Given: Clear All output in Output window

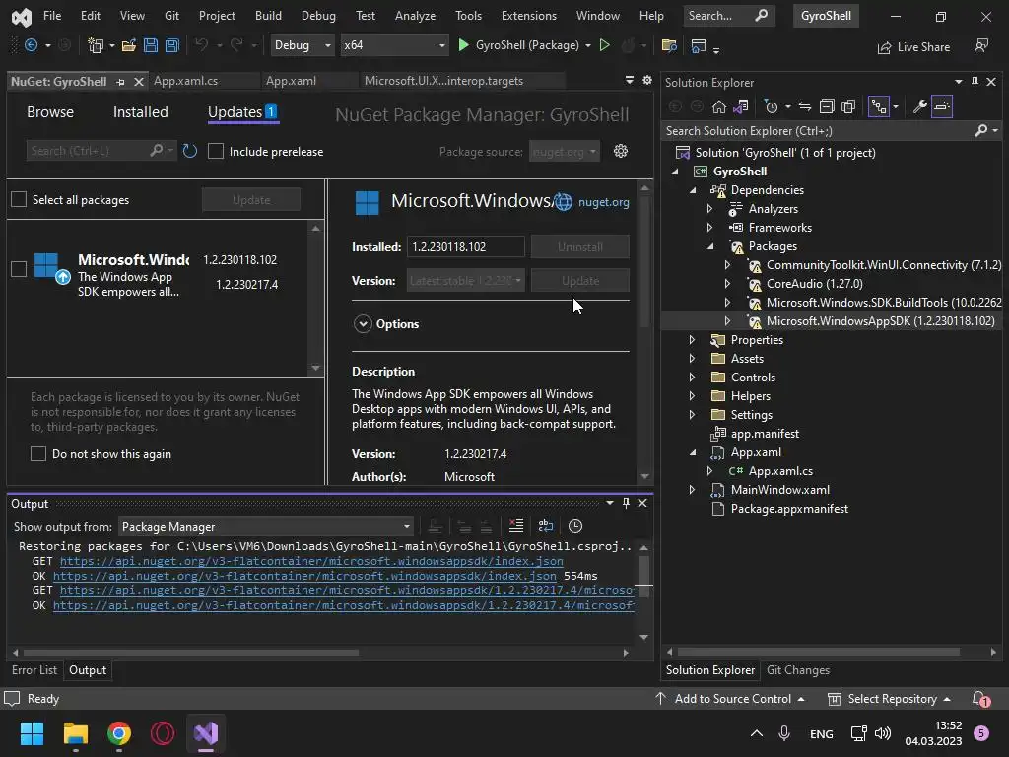Looking at the screenshot, I should (x=516, y=526).
